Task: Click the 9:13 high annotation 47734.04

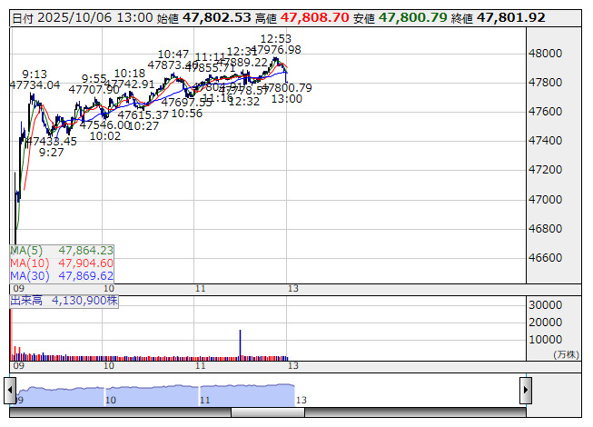Action: coord(35,84)
